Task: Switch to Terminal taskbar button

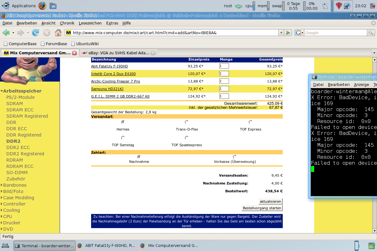Action: [x=45, y=246]
